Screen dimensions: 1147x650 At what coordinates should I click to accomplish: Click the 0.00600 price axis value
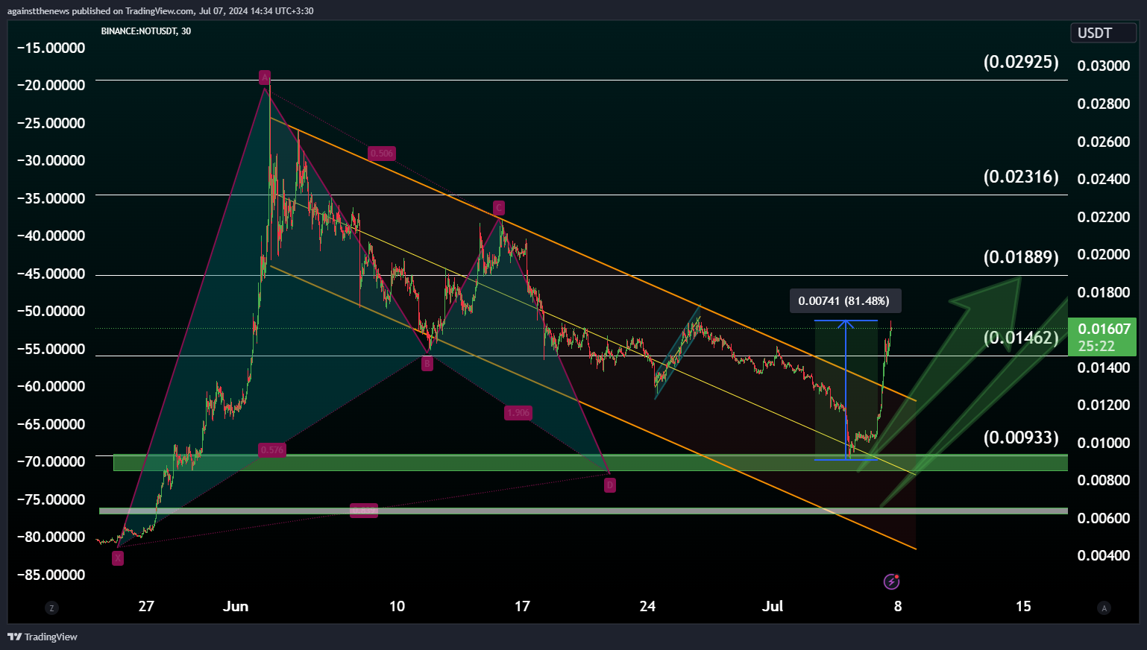point(1104,518)
